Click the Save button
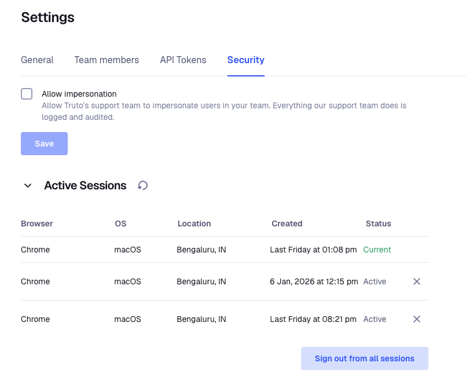 pos(44,144)
